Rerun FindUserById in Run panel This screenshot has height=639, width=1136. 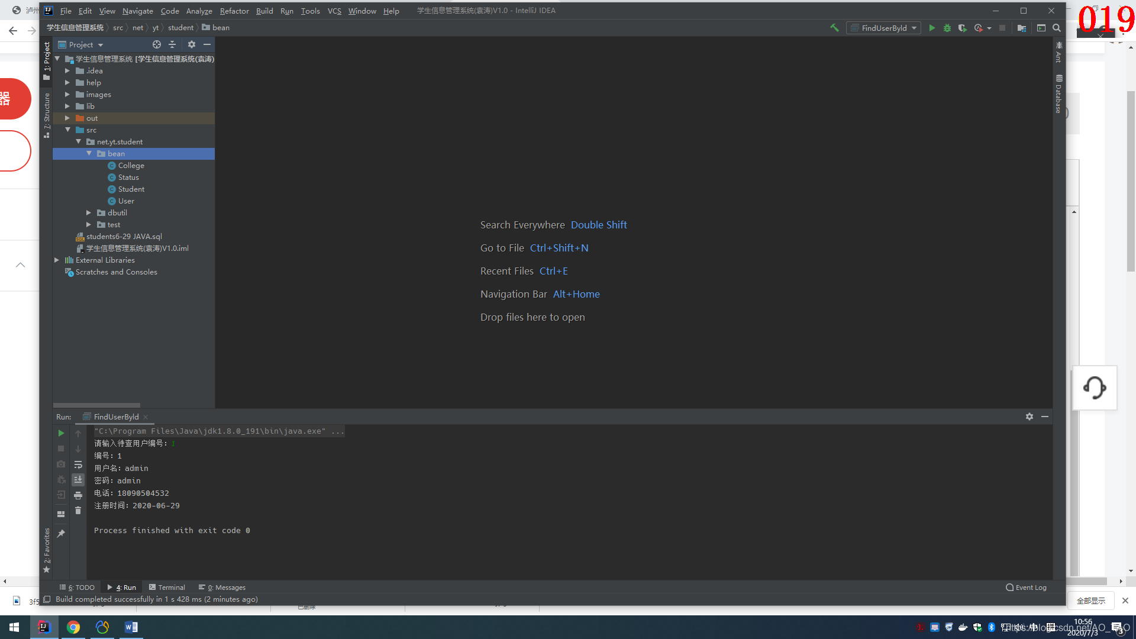click(x=61, y=433)
